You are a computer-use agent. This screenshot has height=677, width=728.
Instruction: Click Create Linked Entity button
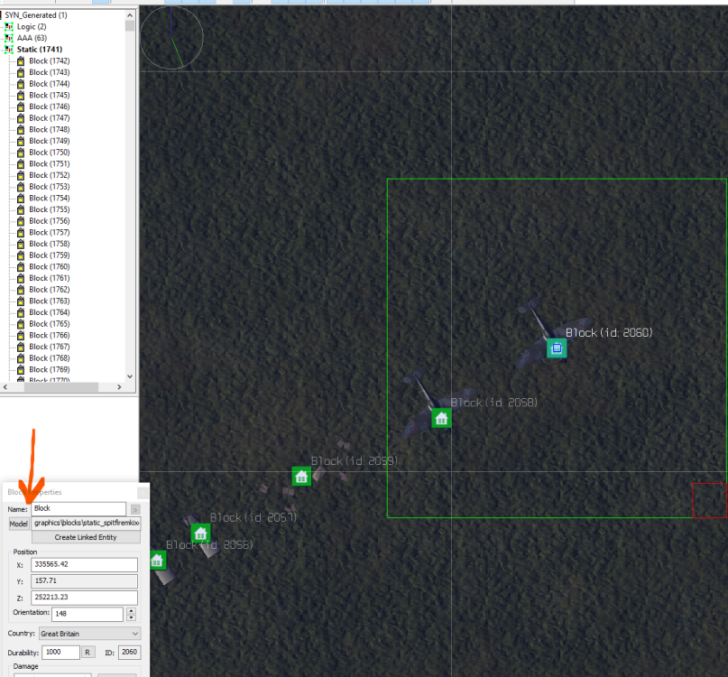pyautogui.click(x=86, y=537)
